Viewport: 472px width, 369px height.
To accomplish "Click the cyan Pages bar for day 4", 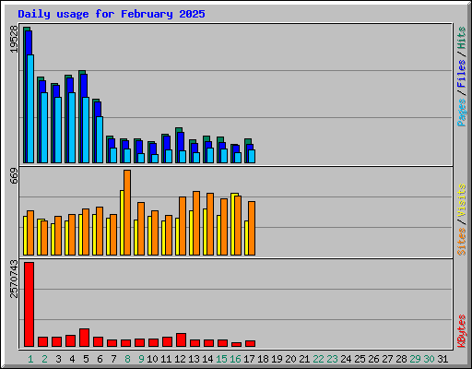I will click(72, 127).
